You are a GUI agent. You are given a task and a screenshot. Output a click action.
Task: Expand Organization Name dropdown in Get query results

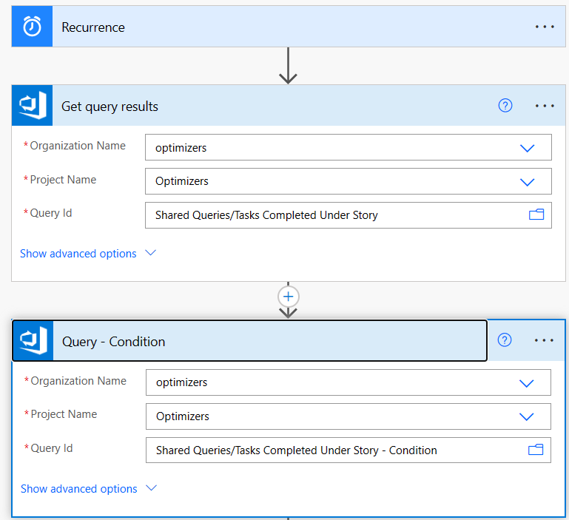[527, 148]
